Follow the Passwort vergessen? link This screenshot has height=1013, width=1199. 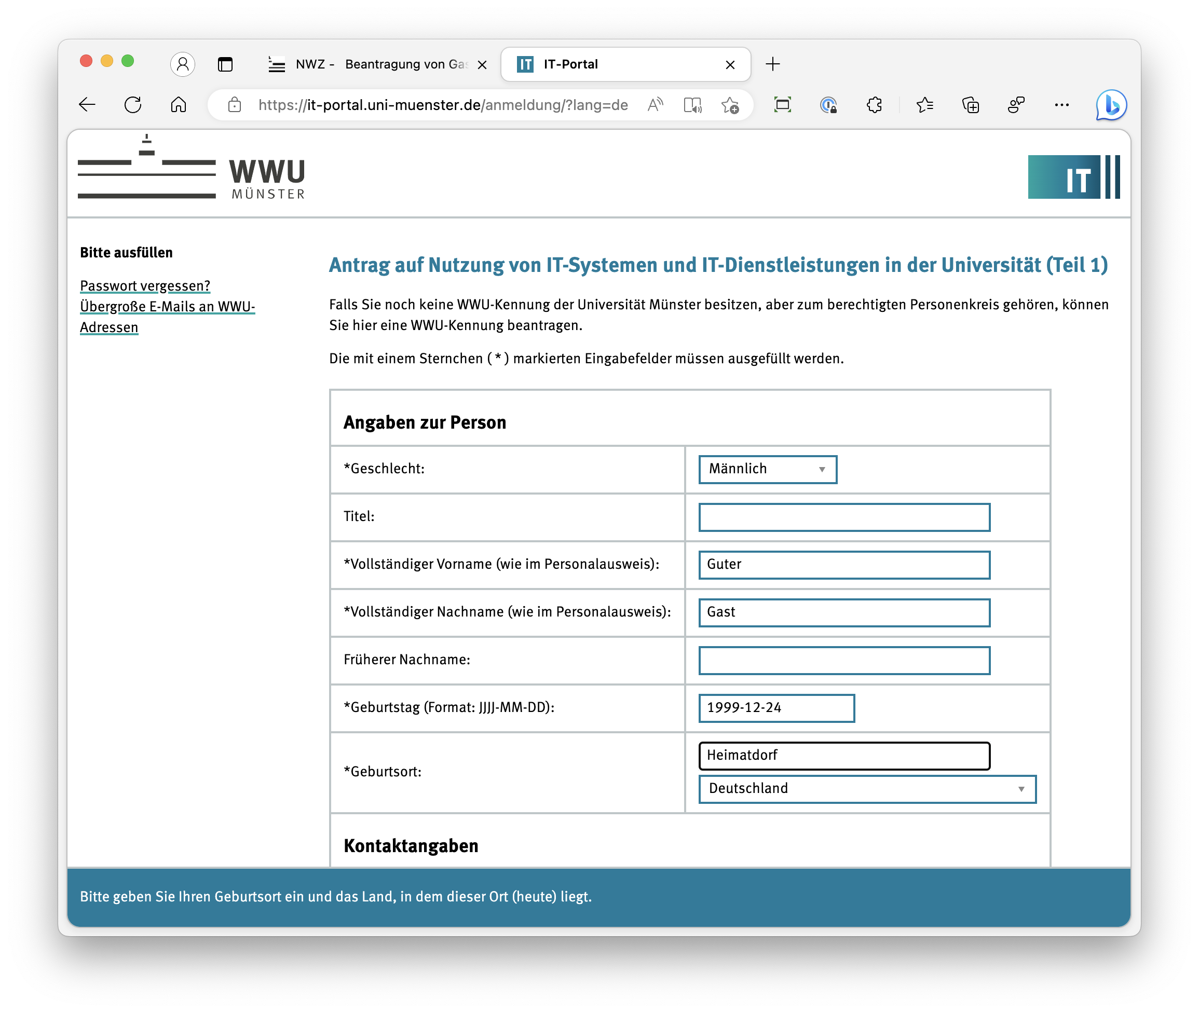click(x=145, y=285)
